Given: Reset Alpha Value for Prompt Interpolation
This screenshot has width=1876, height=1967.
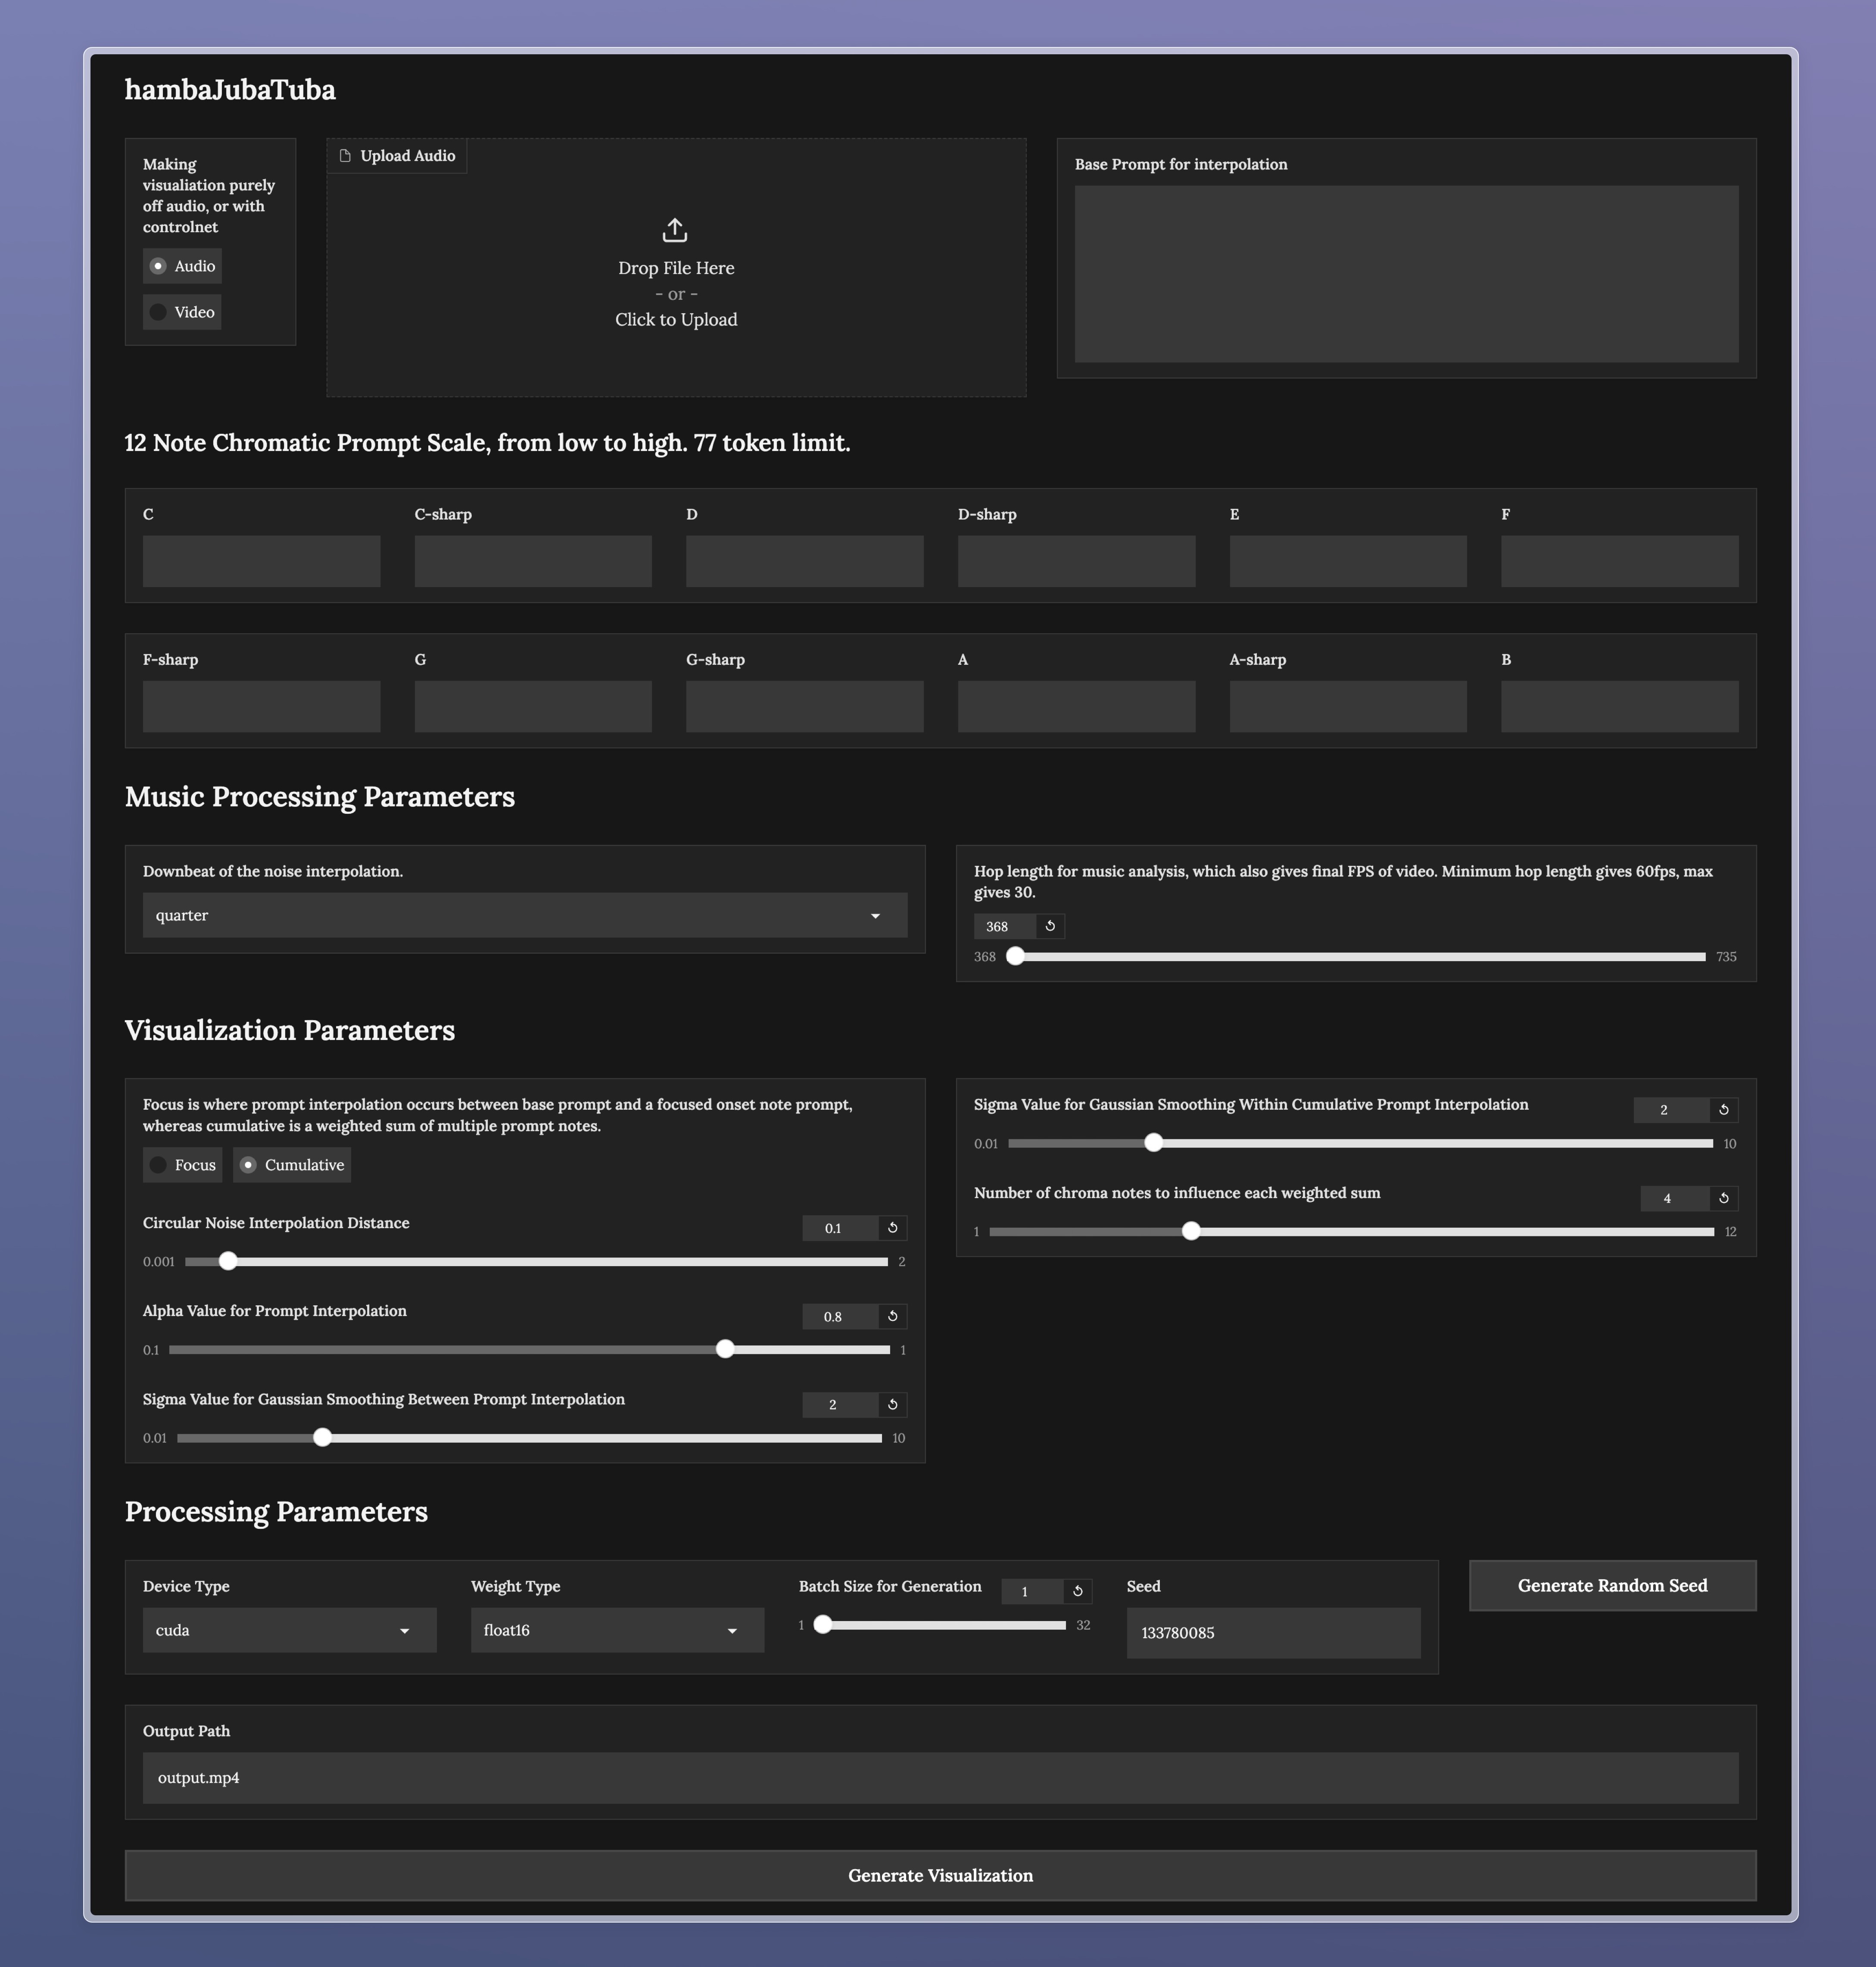Looking at the screenshot, I should click(x=893, y=1316).
